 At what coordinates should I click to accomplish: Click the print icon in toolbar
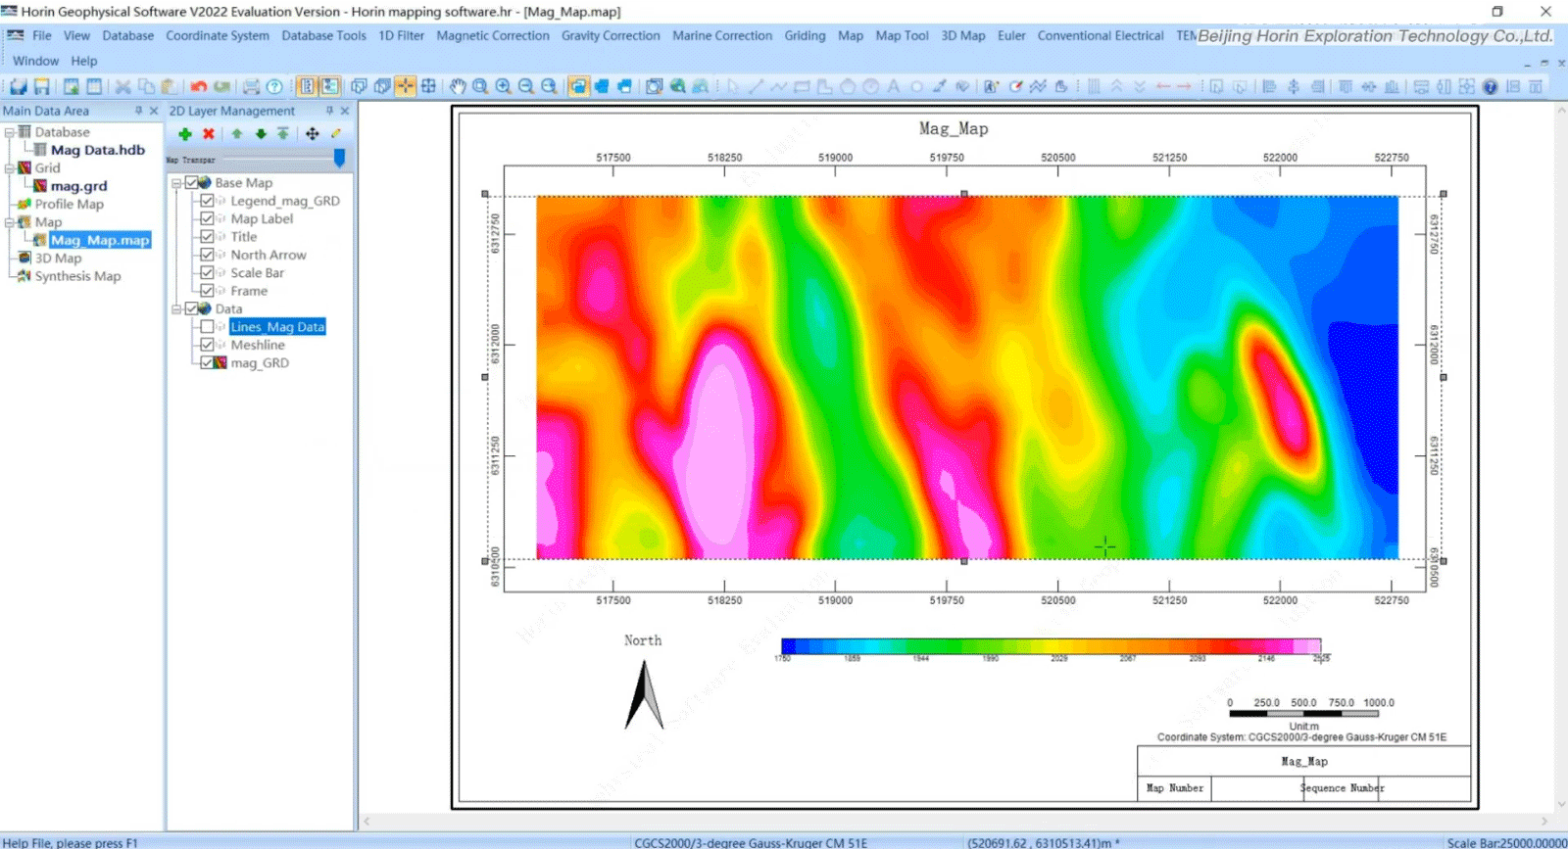(x=252, y=86)
